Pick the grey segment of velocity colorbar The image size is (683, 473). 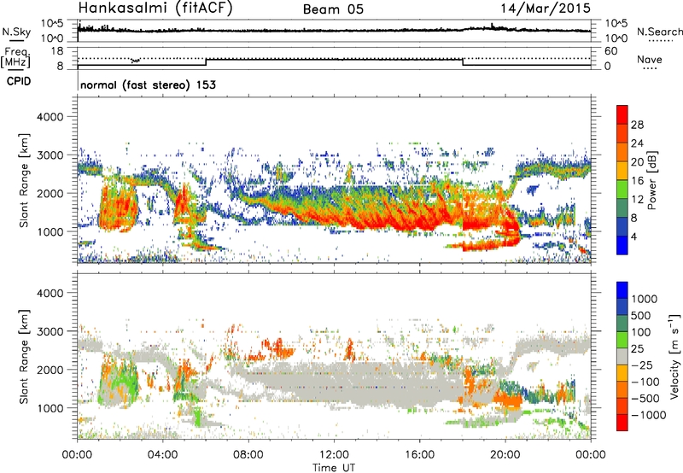pyautogui.click(x=622, y=356)
